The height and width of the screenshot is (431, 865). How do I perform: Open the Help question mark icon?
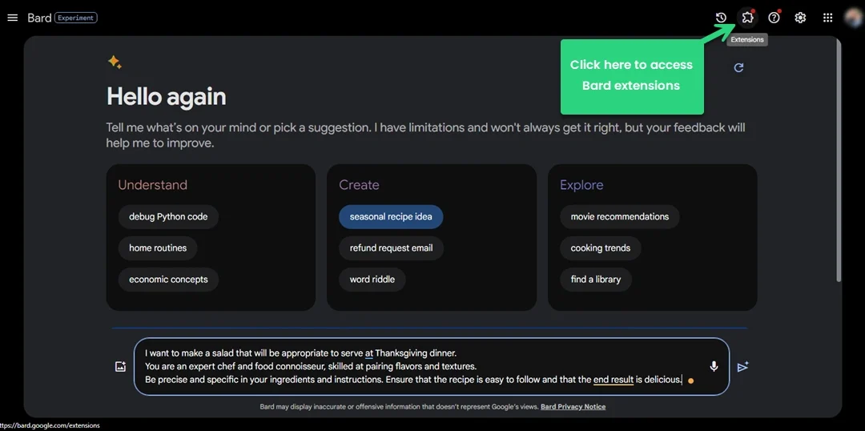[774, 18]
